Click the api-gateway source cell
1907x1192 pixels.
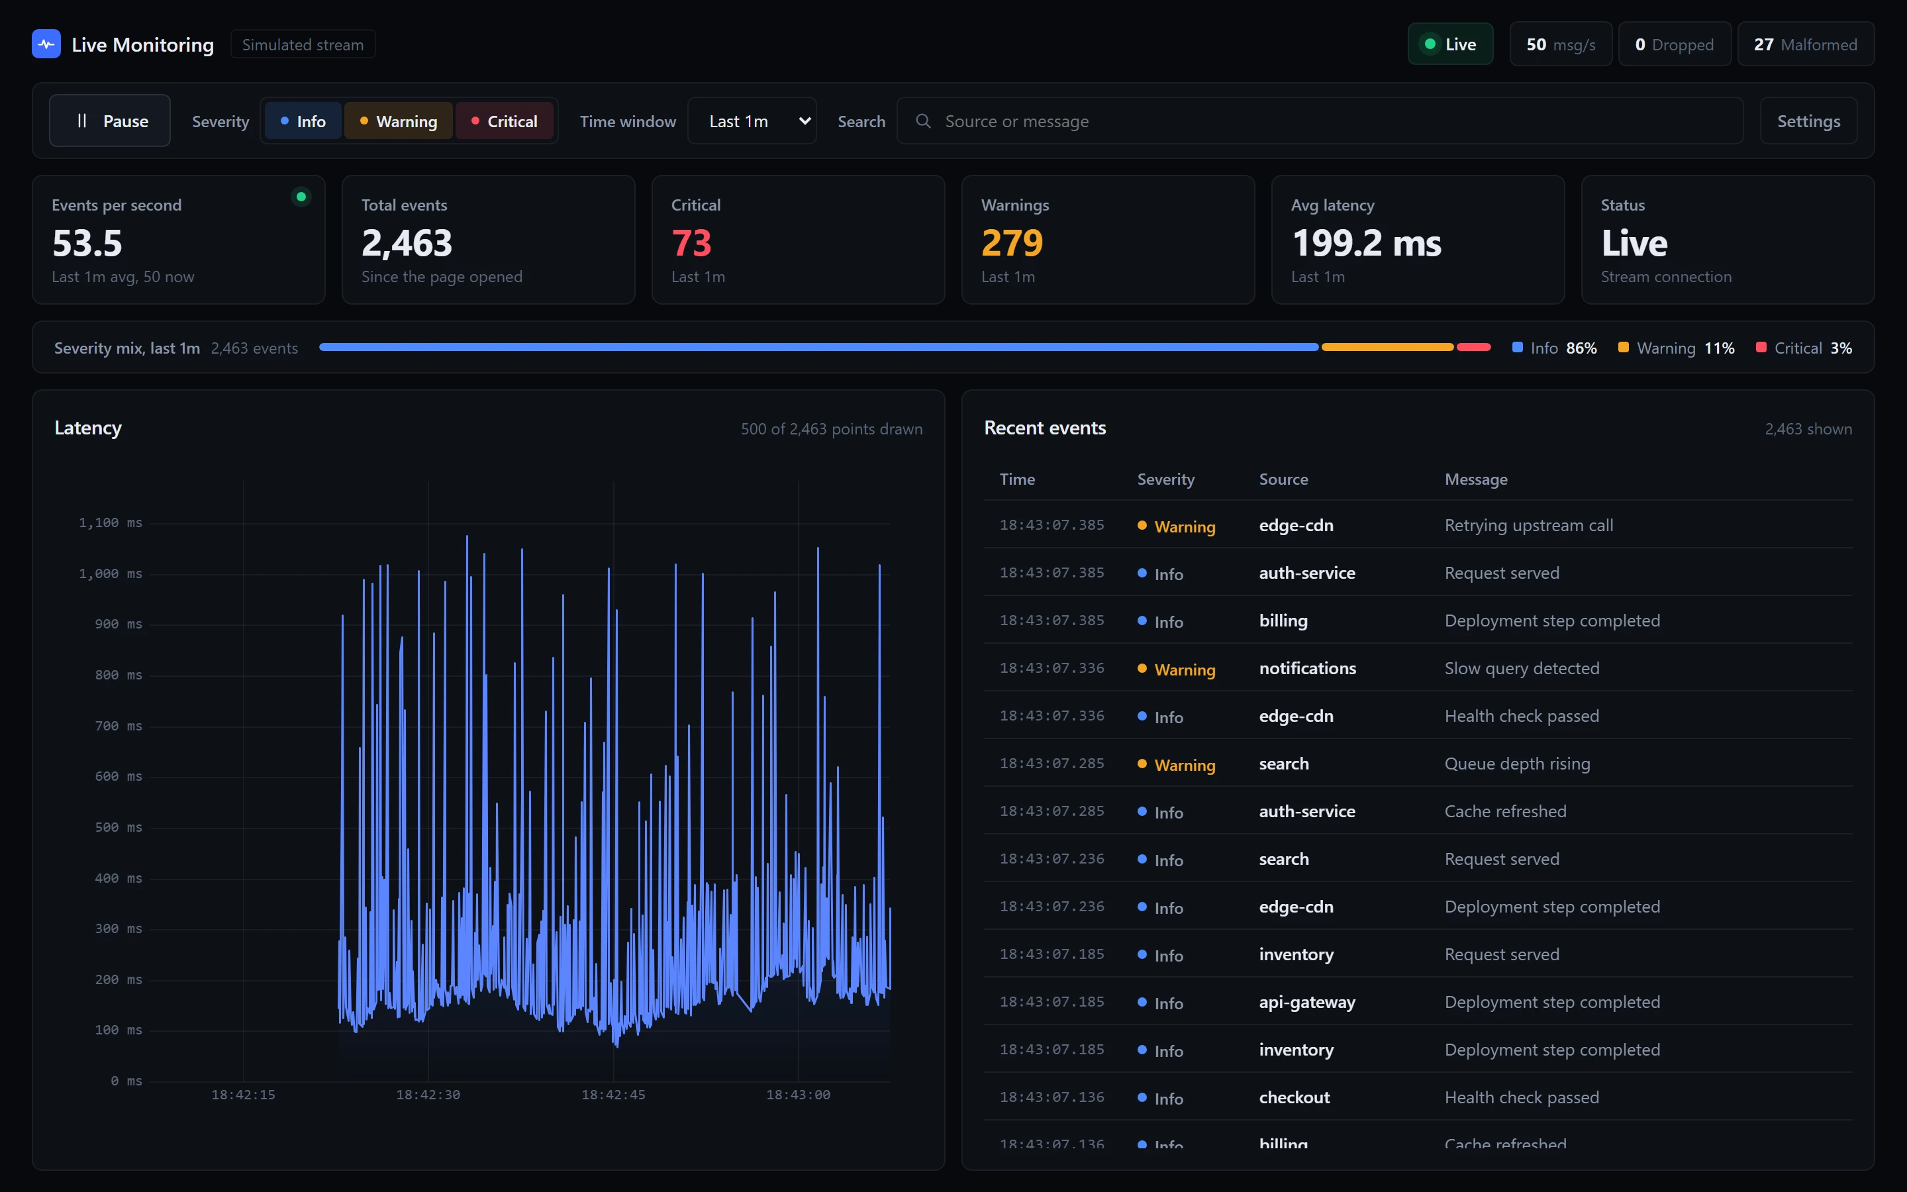click(x=1306, y=1003)
